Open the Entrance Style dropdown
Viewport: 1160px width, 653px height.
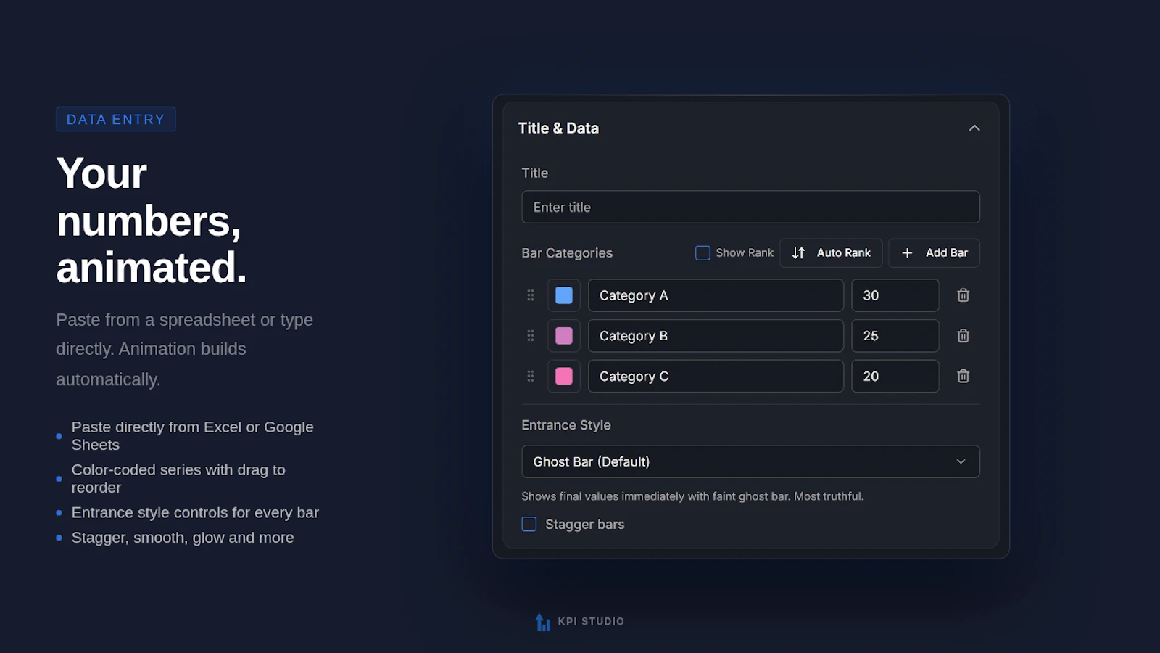coord(750,461)
